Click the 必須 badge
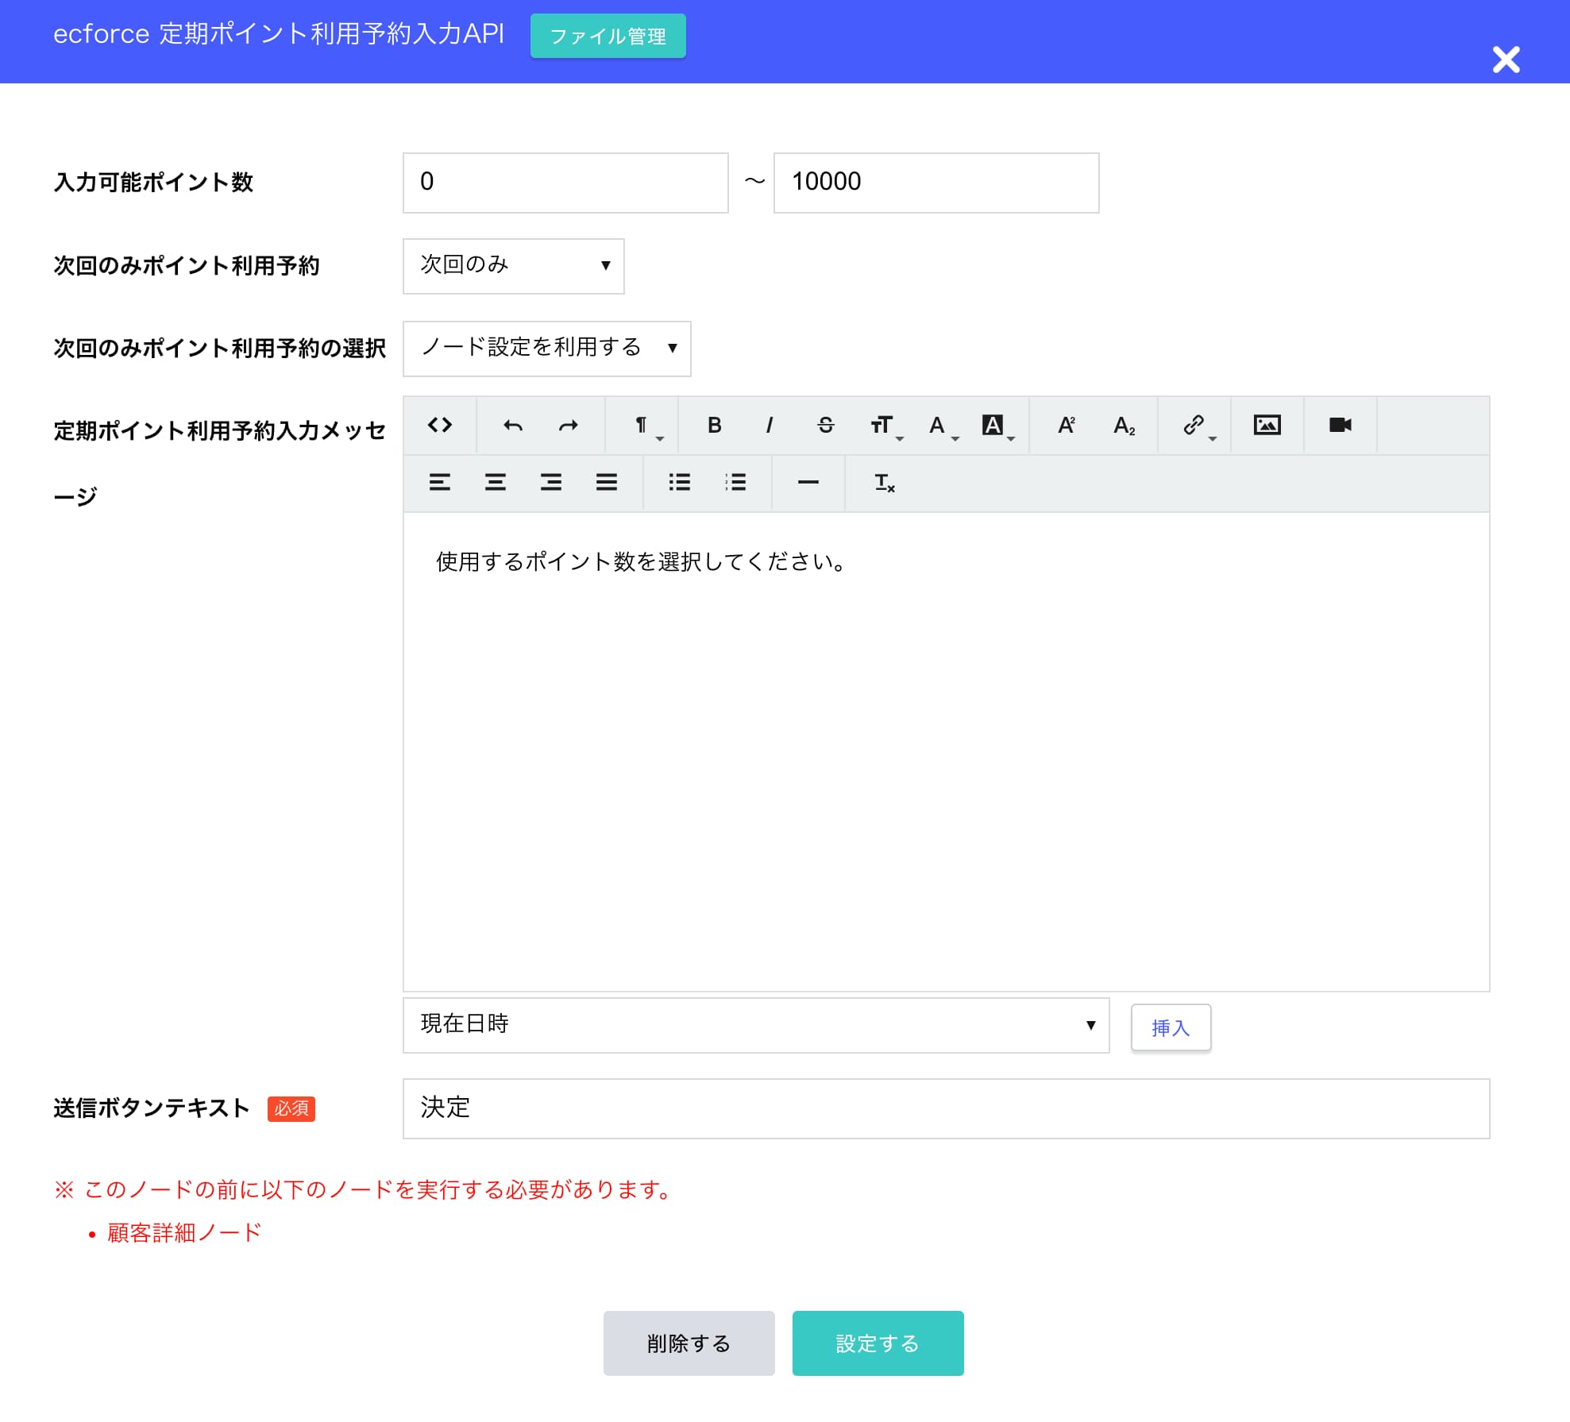 tap(291, 1108)
